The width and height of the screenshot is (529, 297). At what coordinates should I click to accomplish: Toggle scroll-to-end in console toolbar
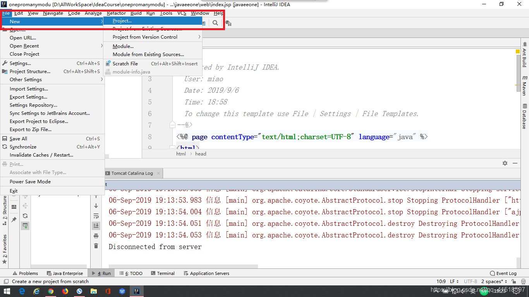96,225
